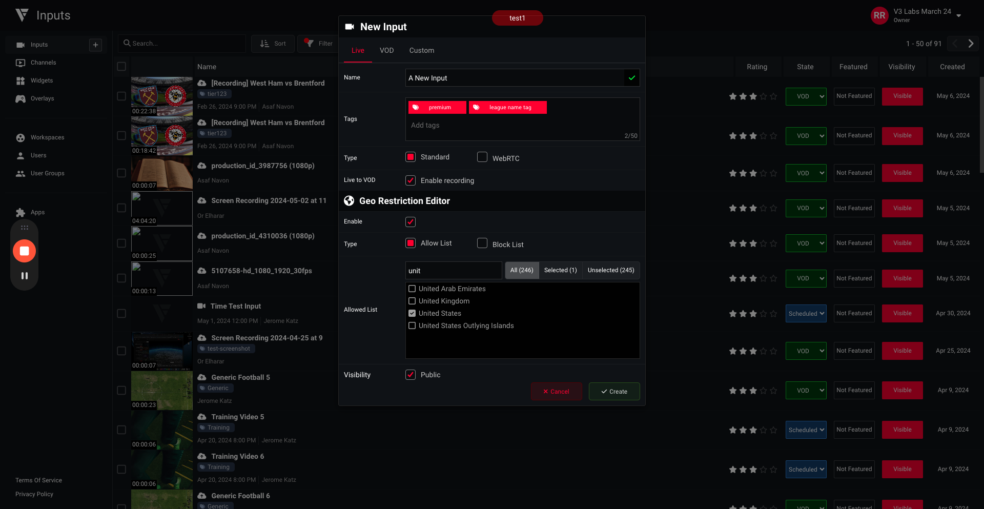
Task: Open state dropdown for Time Test Input
Action: click(x=806, y=314)
